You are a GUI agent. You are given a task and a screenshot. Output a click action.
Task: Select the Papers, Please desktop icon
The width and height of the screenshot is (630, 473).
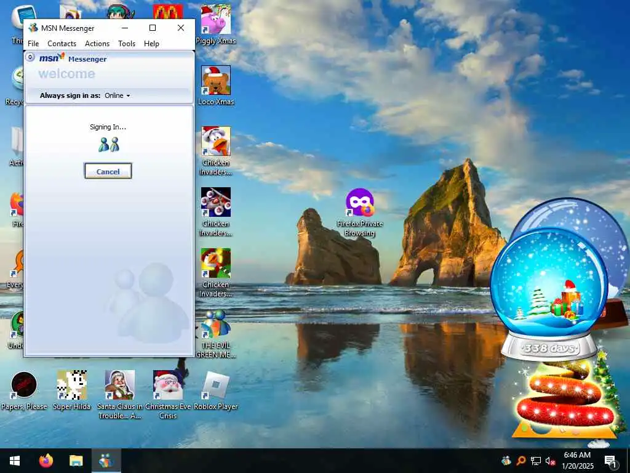point(24,390)
